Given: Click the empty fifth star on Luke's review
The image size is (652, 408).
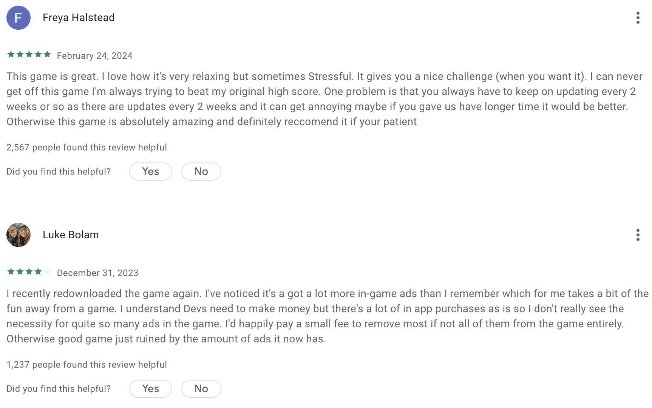Looking at the screenshot, I should click(x=47, y=272).
